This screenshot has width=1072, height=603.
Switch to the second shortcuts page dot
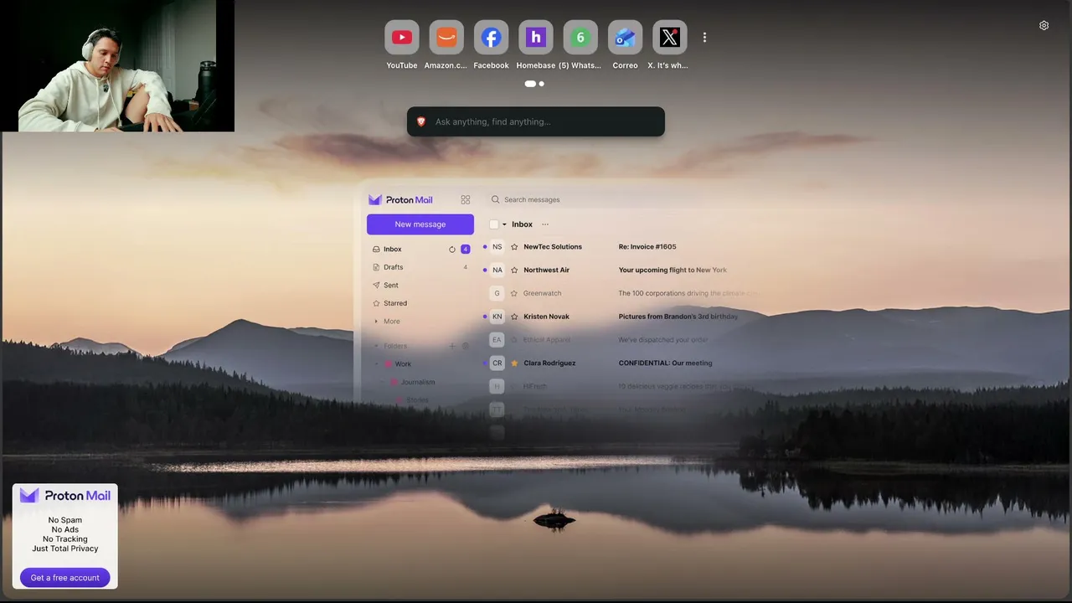542,84
